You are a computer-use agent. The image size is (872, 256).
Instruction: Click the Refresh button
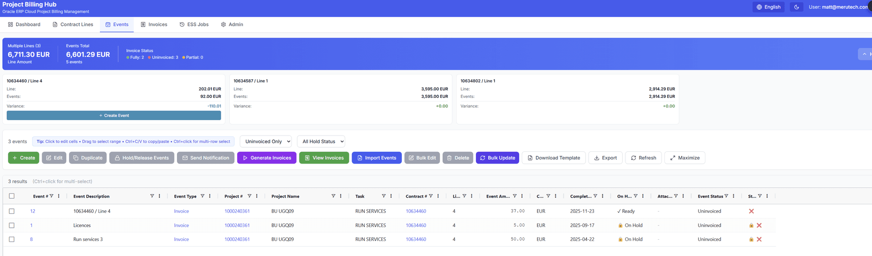(x=644, y=158)
